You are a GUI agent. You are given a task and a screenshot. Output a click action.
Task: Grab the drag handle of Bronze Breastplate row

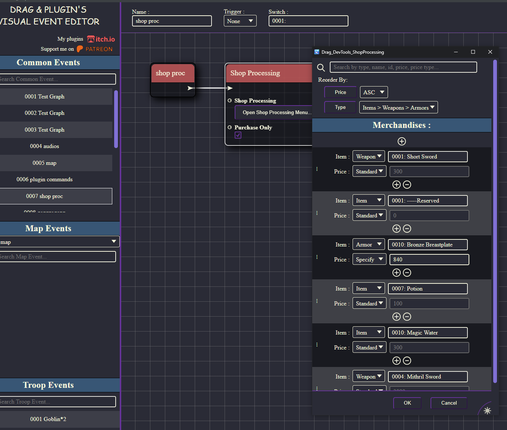pos(317,257)
